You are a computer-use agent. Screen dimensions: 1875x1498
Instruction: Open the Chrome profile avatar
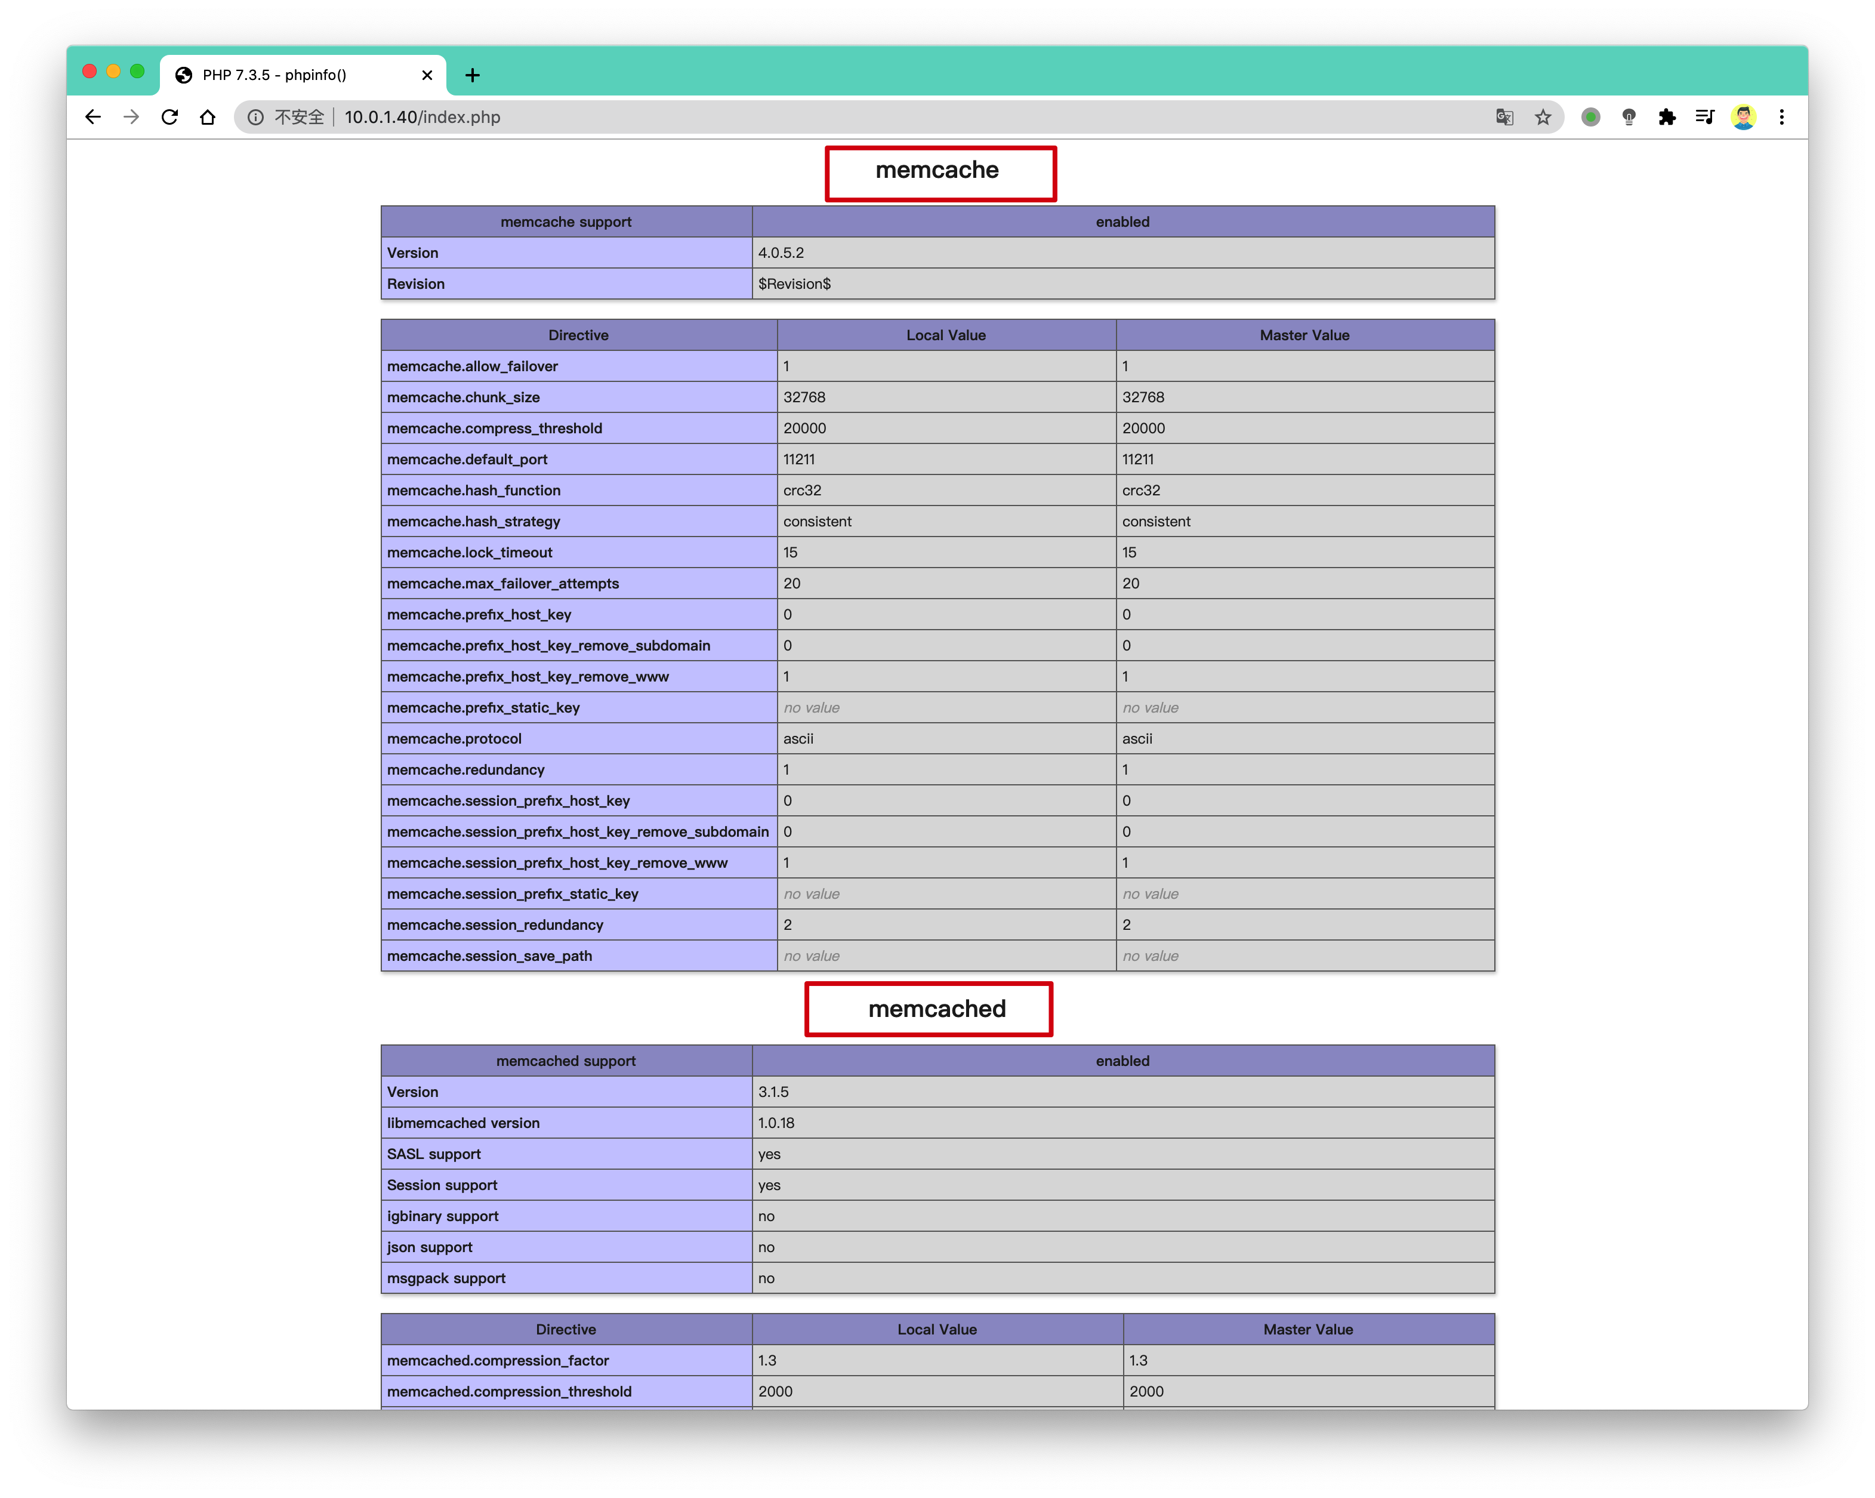1744,116
